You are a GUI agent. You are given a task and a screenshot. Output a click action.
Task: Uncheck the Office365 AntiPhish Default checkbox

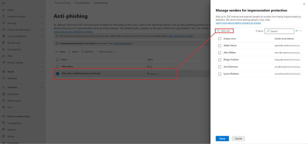point(58,74)
